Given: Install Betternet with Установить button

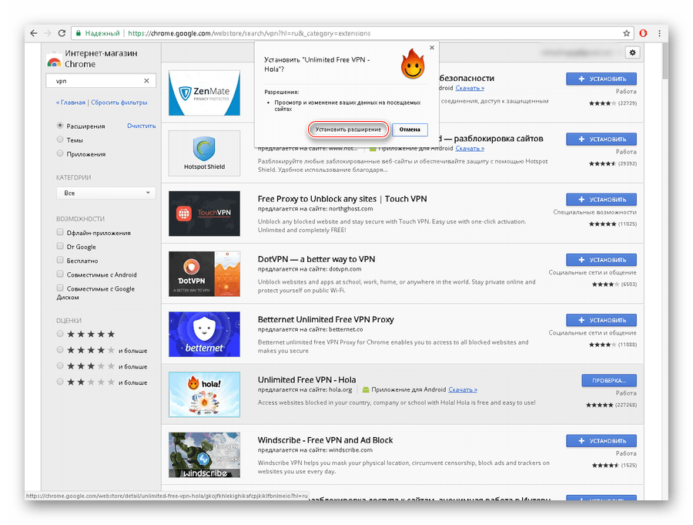Looking at the screenshot, I should (x=601, y=320).
